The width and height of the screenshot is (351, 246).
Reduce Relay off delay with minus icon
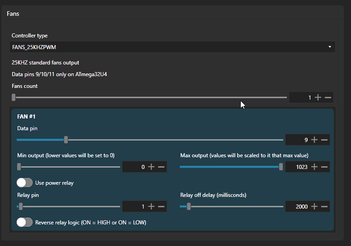click(x=324, y=206)
